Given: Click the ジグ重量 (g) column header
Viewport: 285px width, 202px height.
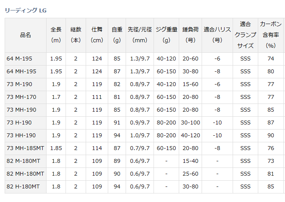Looking at the screenshot, I should [166, 35].
